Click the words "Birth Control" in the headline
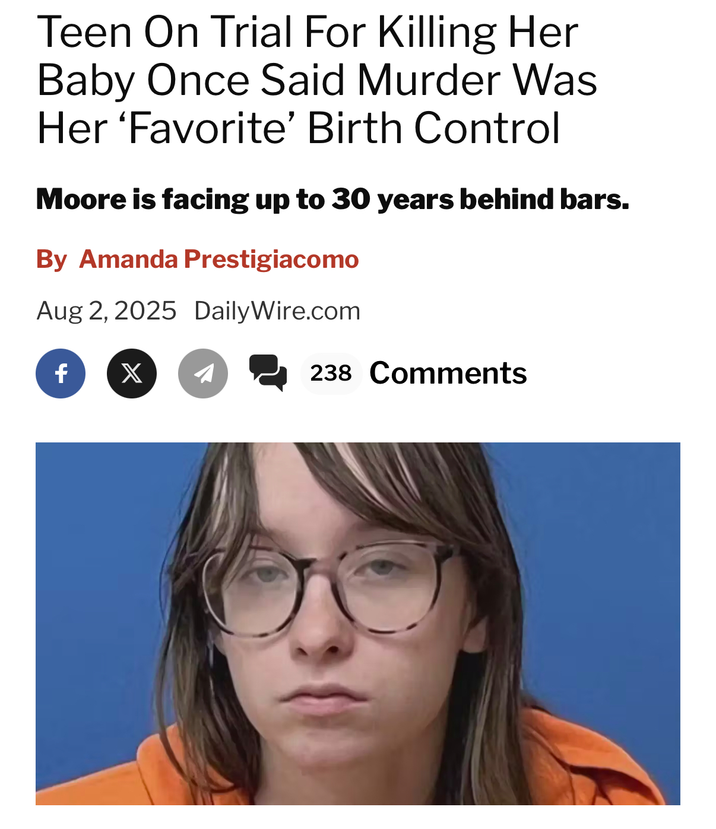Viewport: 716px width, 829px height. (433, 128)
